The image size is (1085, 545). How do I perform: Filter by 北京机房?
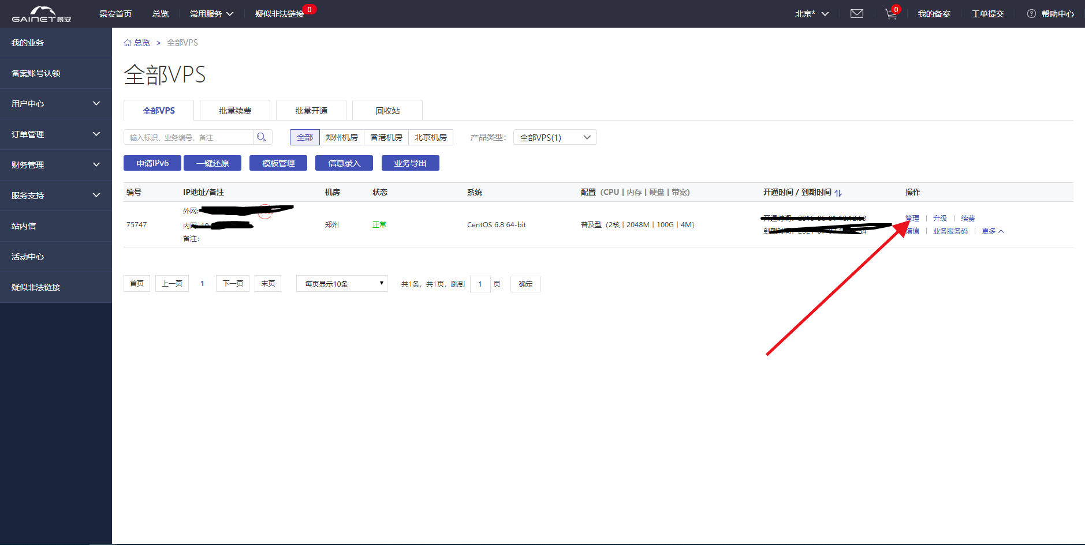point(431,137)
